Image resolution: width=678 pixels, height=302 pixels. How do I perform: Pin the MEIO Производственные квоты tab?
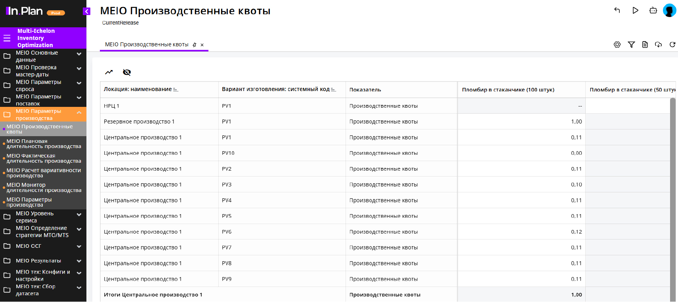195,45
